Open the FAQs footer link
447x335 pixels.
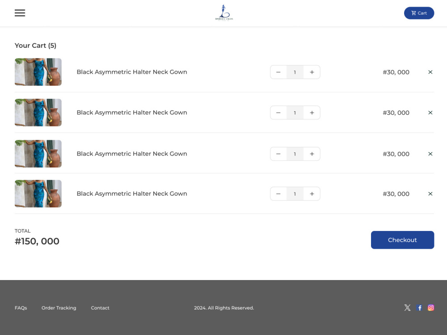(x=21, y=308)
